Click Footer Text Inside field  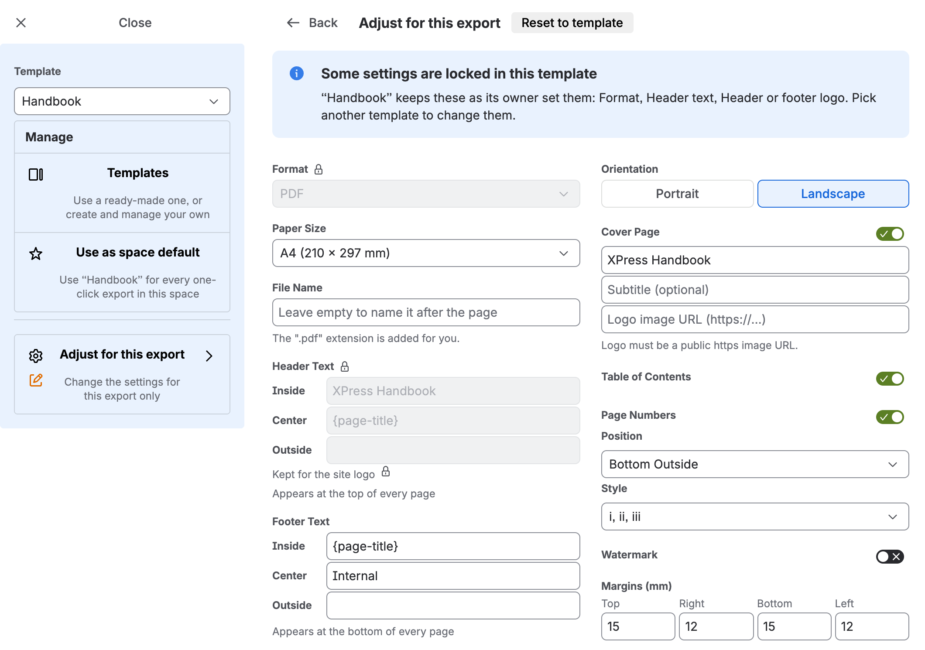(x=453, y=546)
